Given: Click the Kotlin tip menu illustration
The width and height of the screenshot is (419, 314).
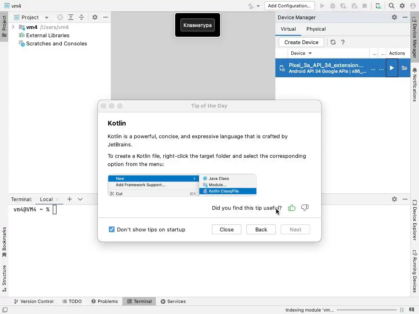Looking at the screenshot, I should [182, 185].
